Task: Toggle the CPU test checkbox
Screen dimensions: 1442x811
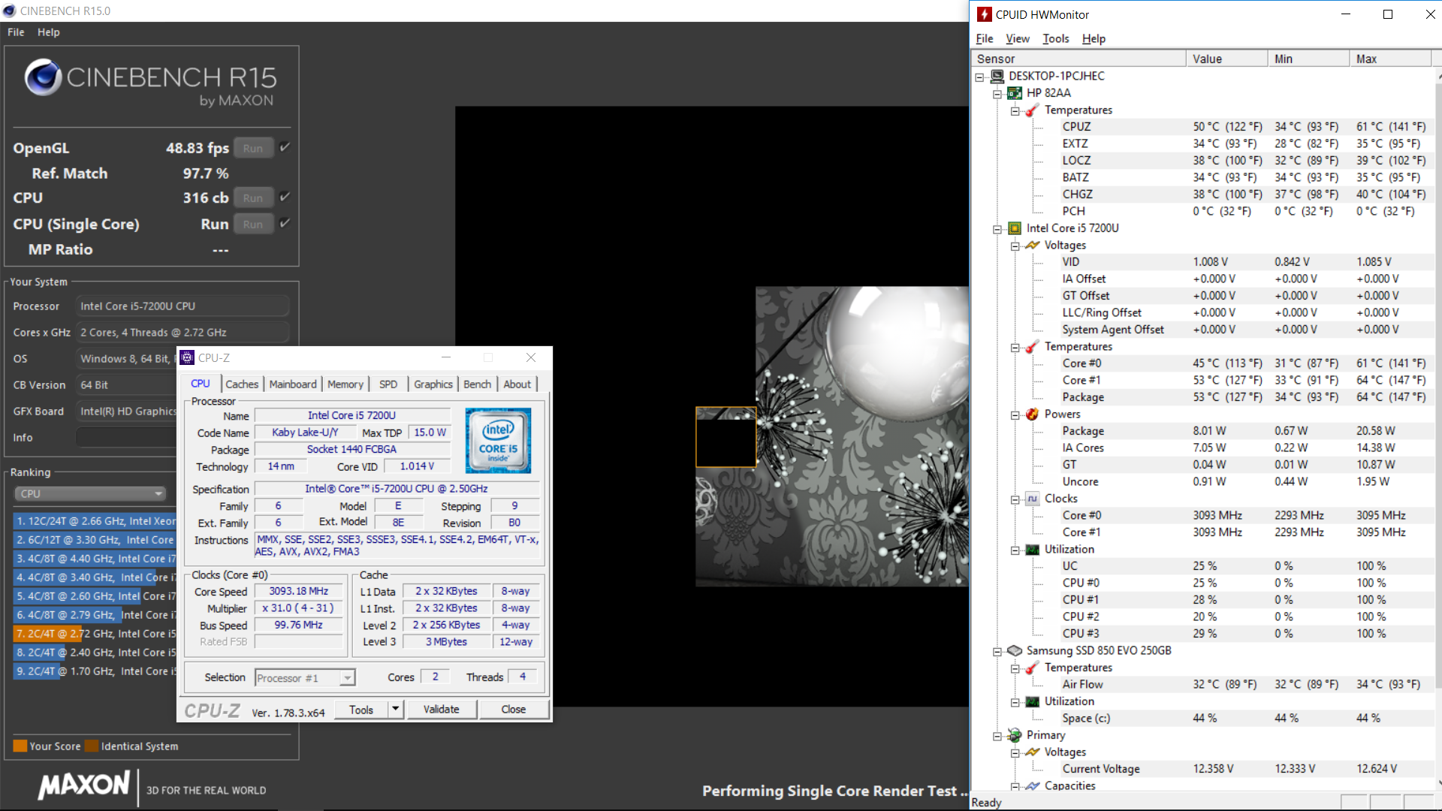Action: coord(285,197)
